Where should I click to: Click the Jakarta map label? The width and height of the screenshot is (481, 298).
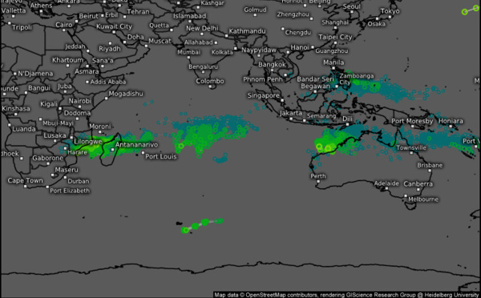tap(291, 113)
